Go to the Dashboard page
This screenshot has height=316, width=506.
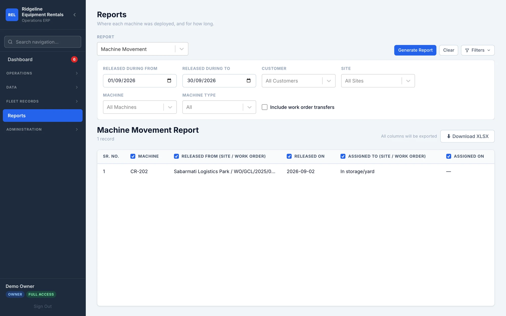pos(43,59)
